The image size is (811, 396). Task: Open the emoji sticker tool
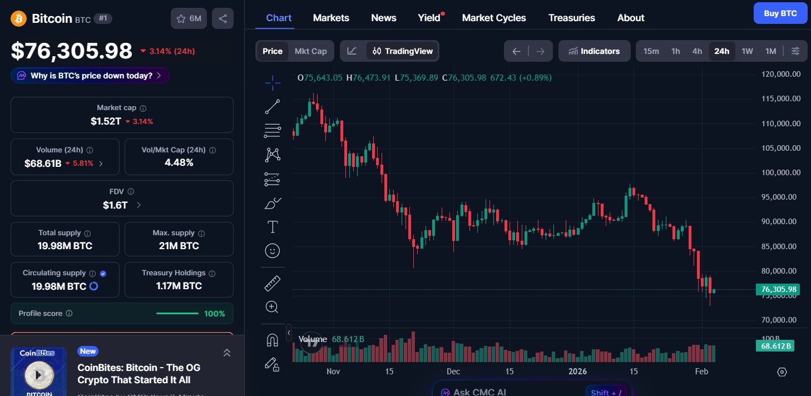pos(273,250)
